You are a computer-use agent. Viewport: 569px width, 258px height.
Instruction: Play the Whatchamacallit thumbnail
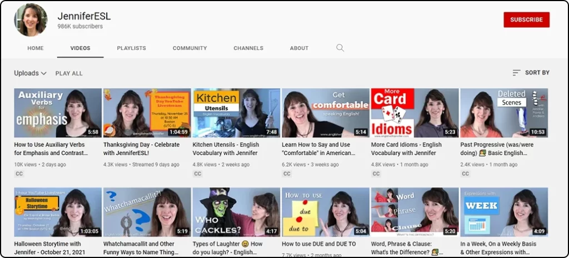pos(147,212)
